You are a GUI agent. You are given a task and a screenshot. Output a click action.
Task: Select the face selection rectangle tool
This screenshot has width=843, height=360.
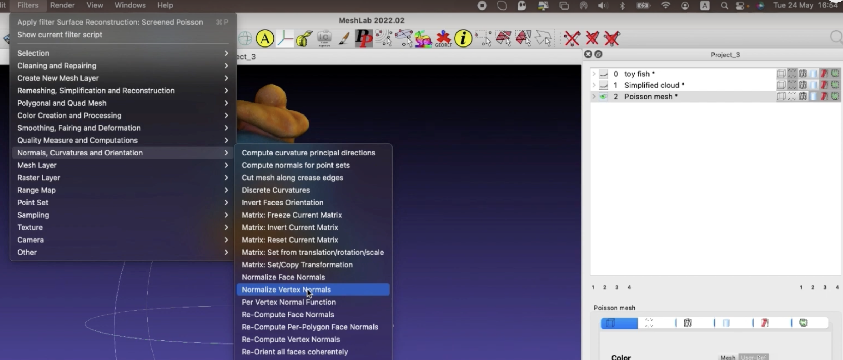(x=503, y=38)
